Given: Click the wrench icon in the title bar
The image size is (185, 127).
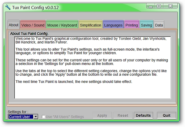Looking at the screenshot, I should 8,7.
